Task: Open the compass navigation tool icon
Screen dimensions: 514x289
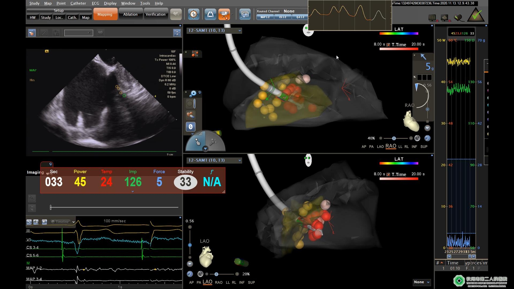Action: coord(194,14)
